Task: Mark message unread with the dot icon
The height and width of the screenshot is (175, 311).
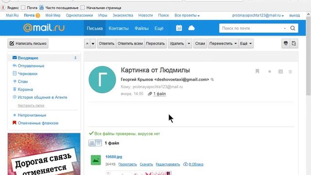Action: [270, 71]
